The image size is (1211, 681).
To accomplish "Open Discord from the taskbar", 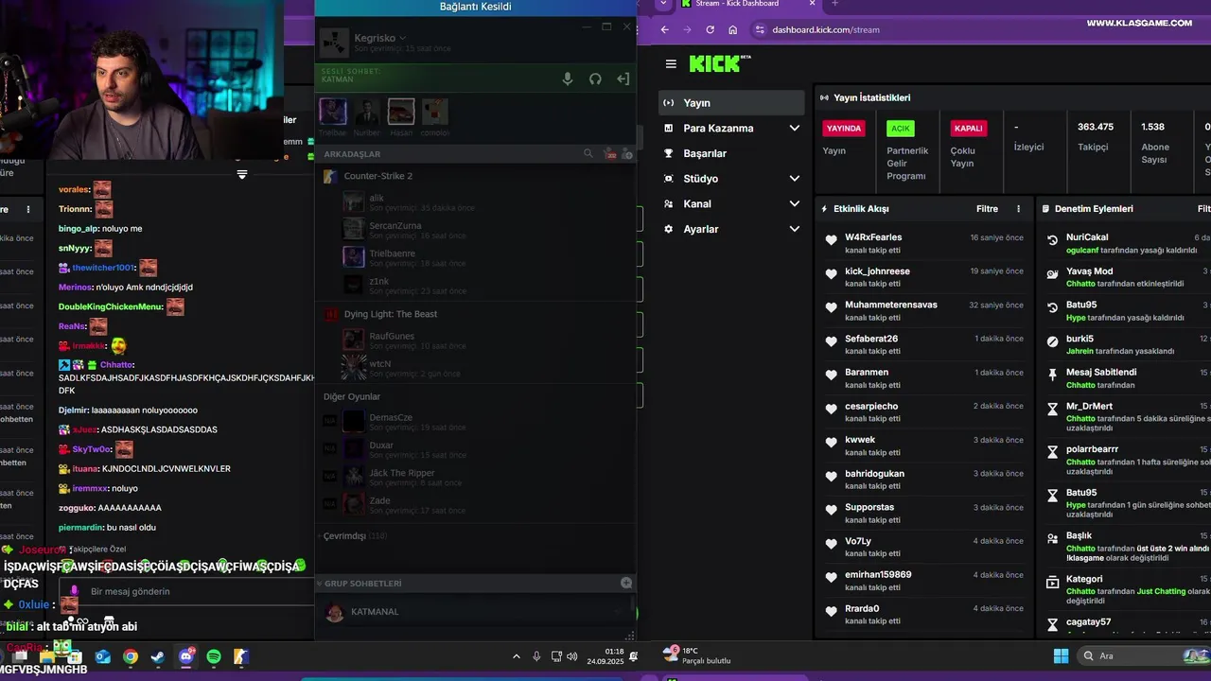I will 186,656.
